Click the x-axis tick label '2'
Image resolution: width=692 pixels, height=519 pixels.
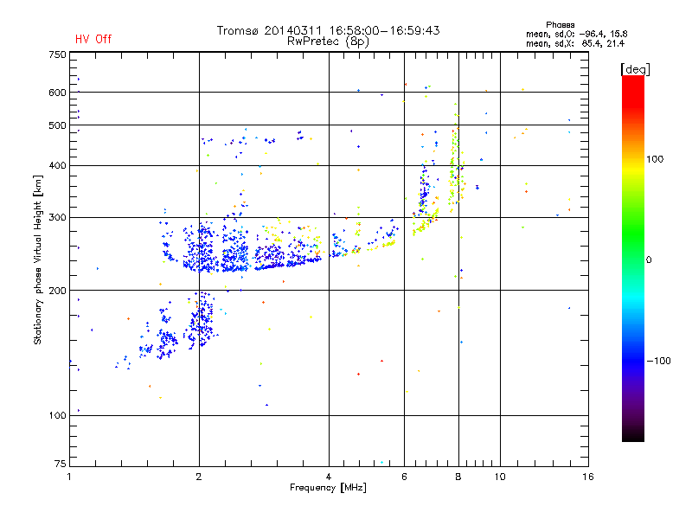point(199,477)
